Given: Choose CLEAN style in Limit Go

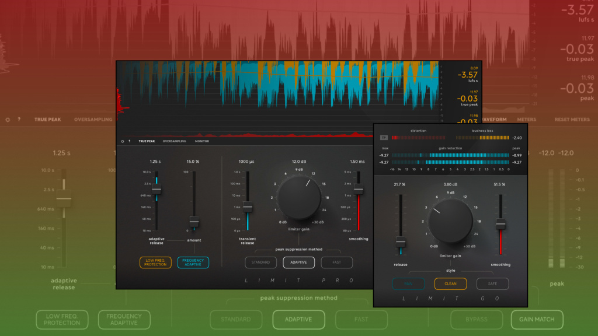Looking at the screenshot, I should (450, 284).
